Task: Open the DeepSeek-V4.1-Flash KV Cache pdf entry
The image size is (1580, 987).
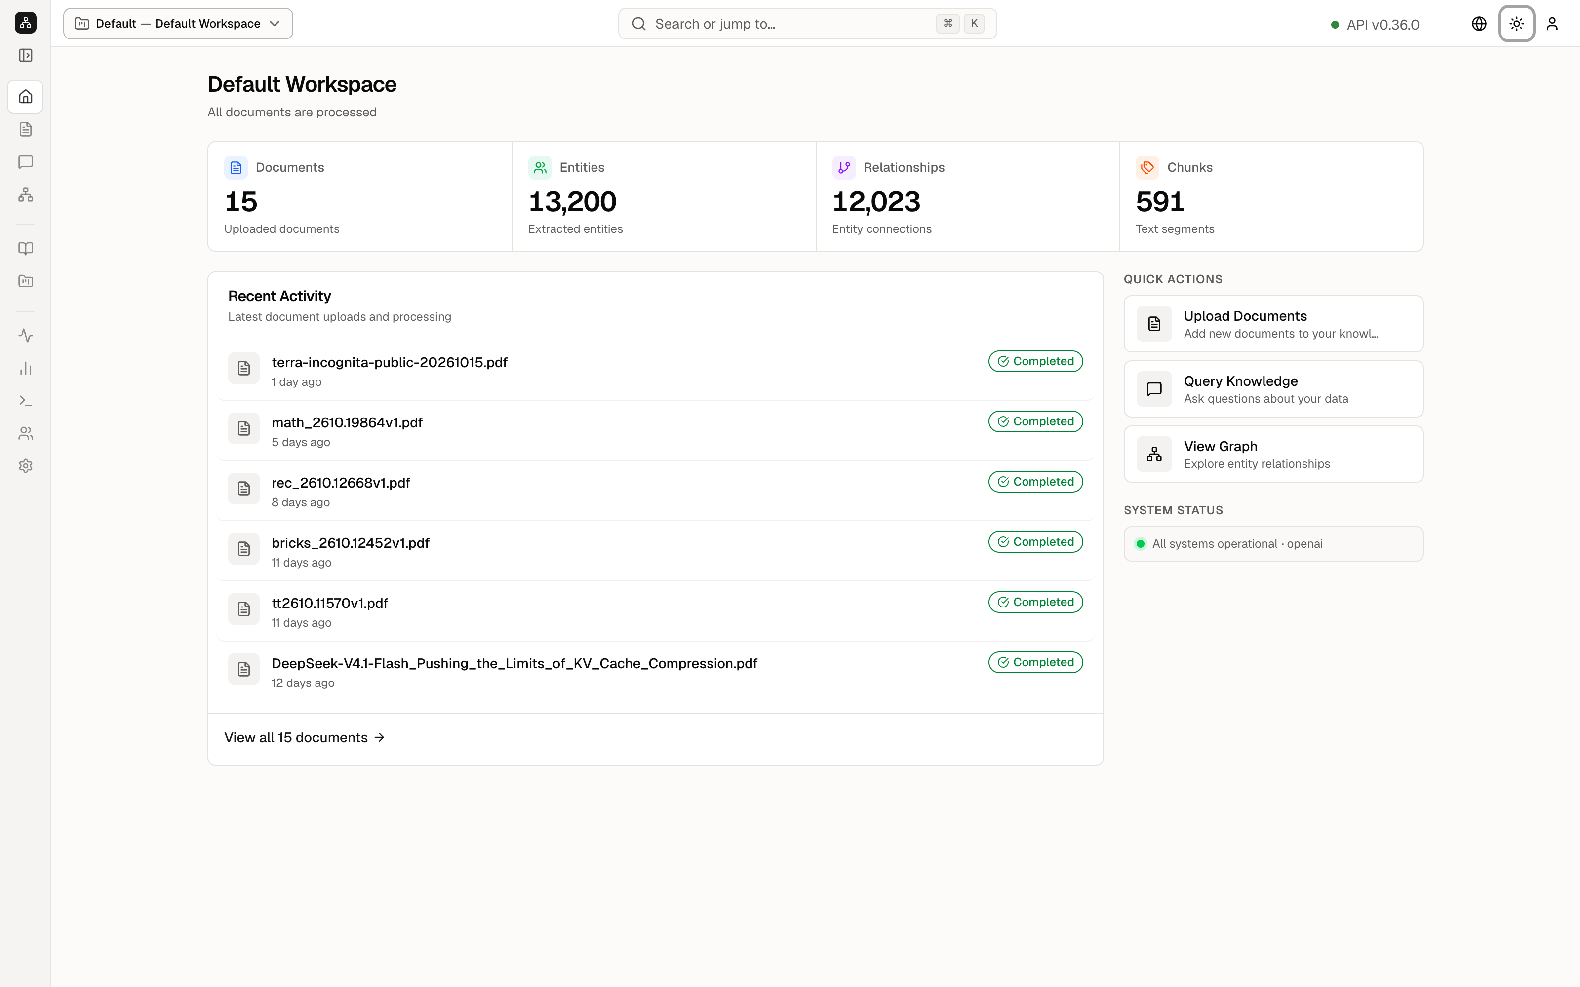Action: (x=656, y=671)
